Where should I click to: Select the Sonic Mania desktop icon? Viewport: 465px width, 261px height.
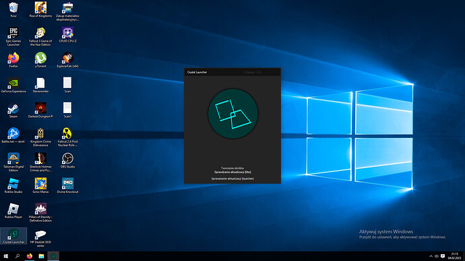(x=40, y=186)
